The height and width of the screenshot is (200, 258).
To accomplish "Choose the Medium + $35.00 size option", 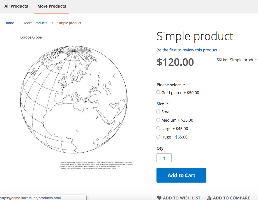I will pyautogui.click(x=158, y=120).
